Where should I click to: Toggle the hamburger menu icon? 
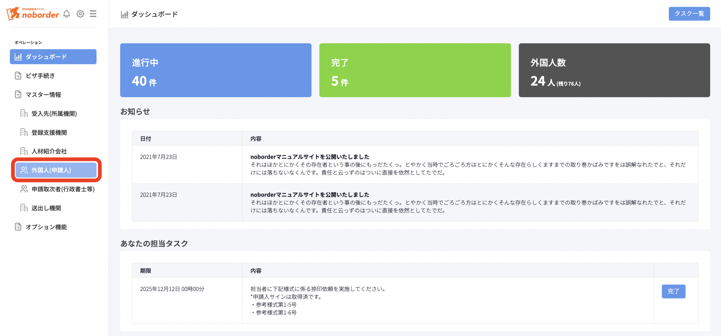(93, 14)
